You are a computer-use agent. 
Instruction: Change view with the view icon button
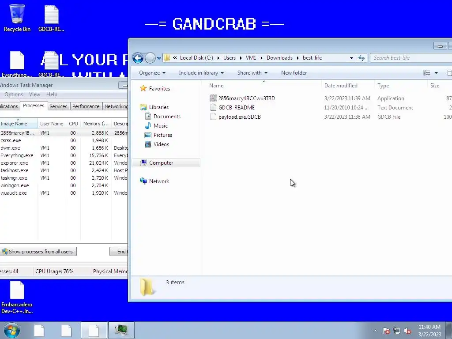pos(427,73)
